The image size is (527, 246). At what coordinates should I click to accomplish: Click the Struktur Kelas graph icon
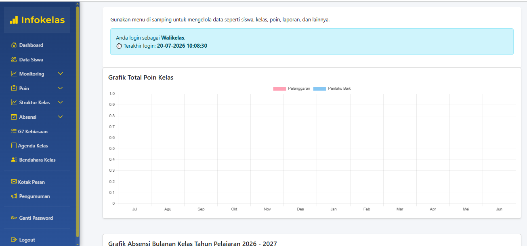14,103
